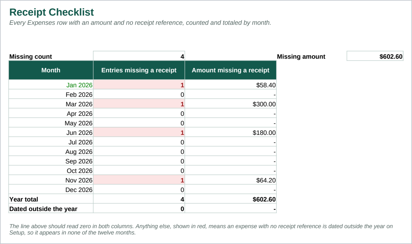This screenshot has width=412, height=244.
Task: Select the "Jun 2026" month cell
Action: point(51,132)
